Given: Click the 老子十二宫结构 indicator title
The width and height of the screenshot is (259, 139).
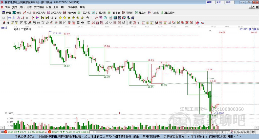Looking at the screenshot, I should (22, 29).
